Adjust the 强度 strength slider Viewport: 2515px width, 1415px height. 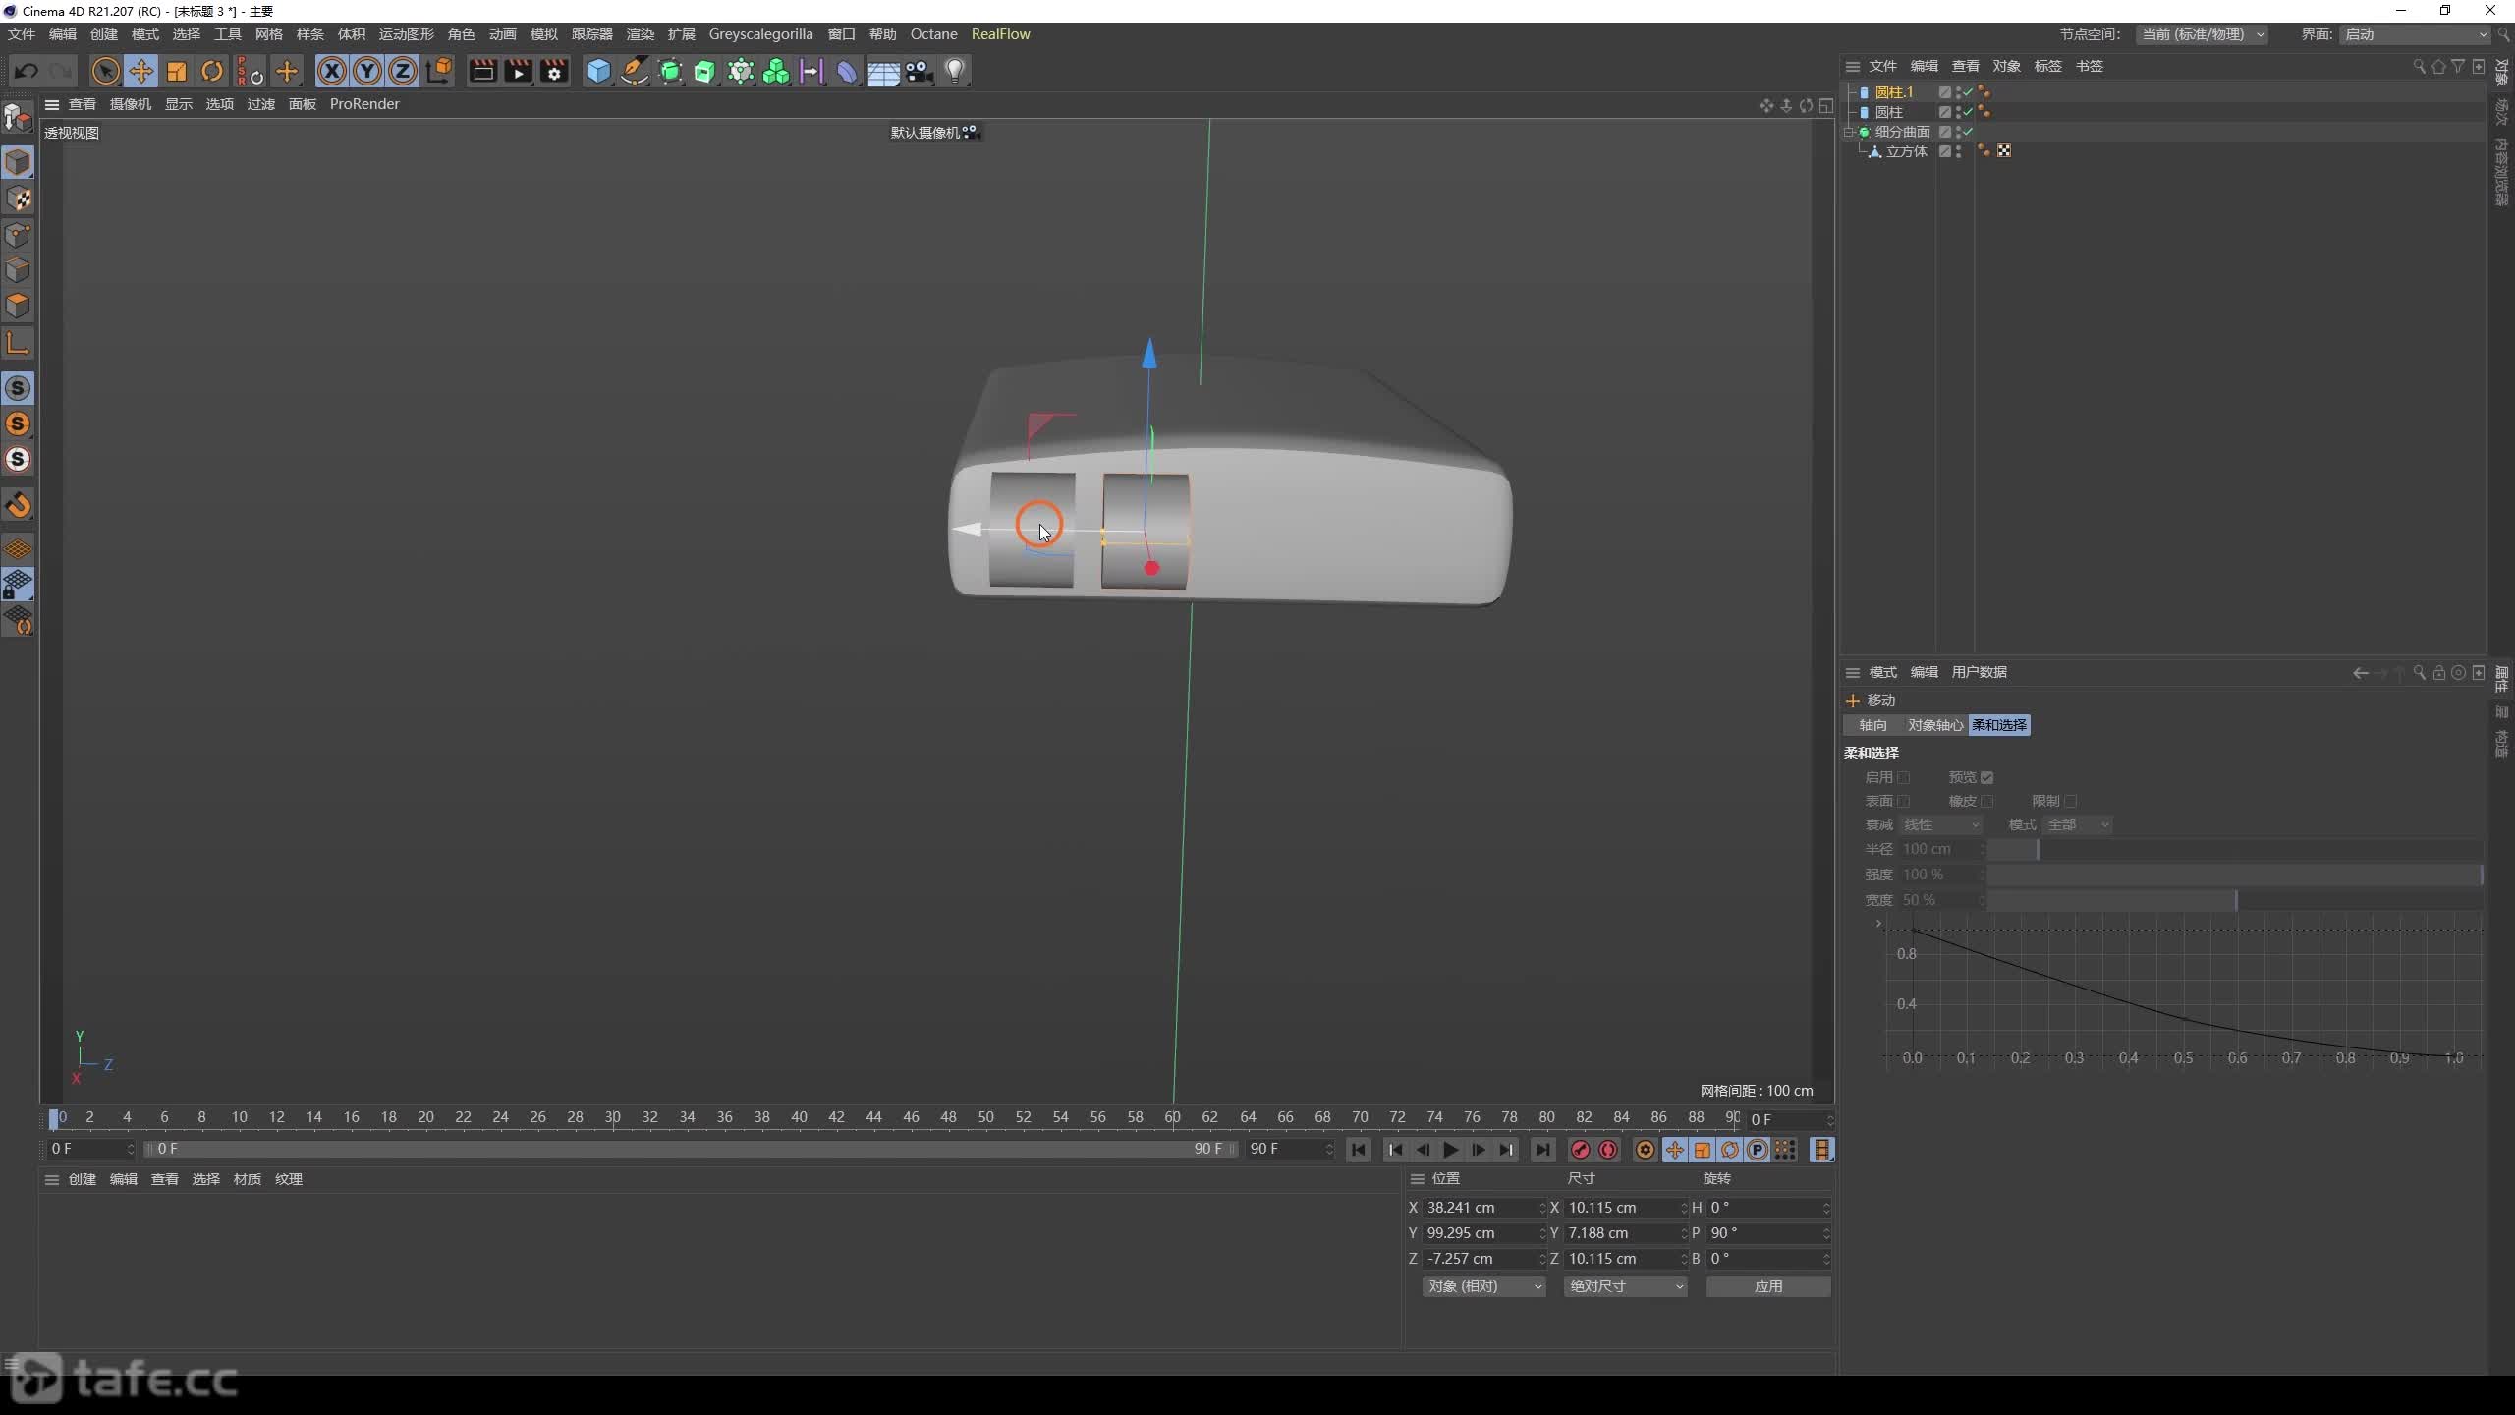click(2235, 875)
